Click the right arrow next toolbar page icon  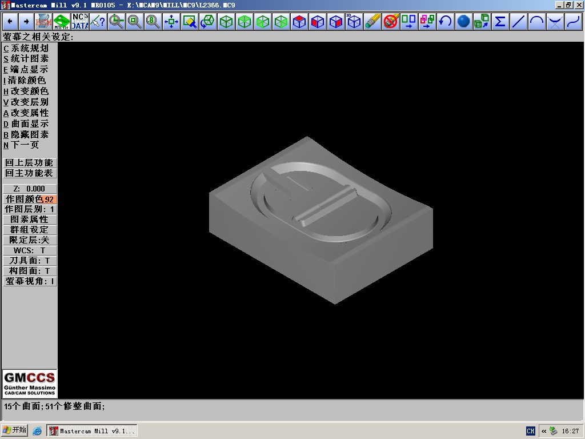pos(26,22)
